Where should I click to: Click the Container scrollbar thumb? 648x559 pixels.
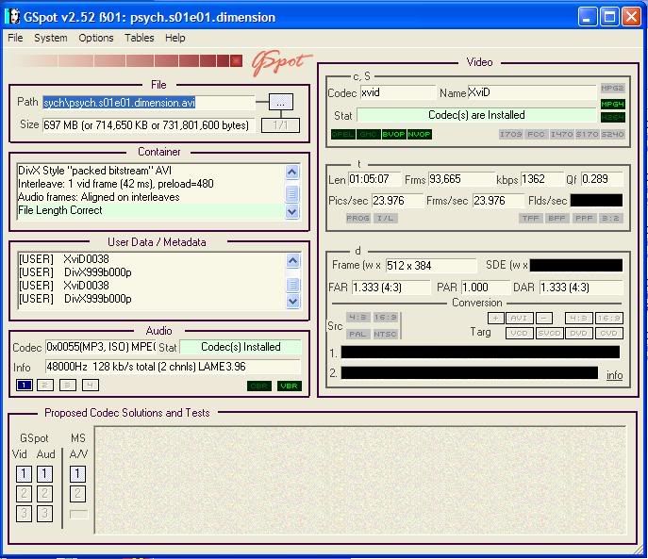[x=292, y=193]
